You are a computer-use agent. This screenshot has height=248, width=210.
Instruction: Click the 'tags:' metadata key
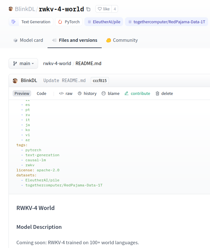[x=22, y=145]
